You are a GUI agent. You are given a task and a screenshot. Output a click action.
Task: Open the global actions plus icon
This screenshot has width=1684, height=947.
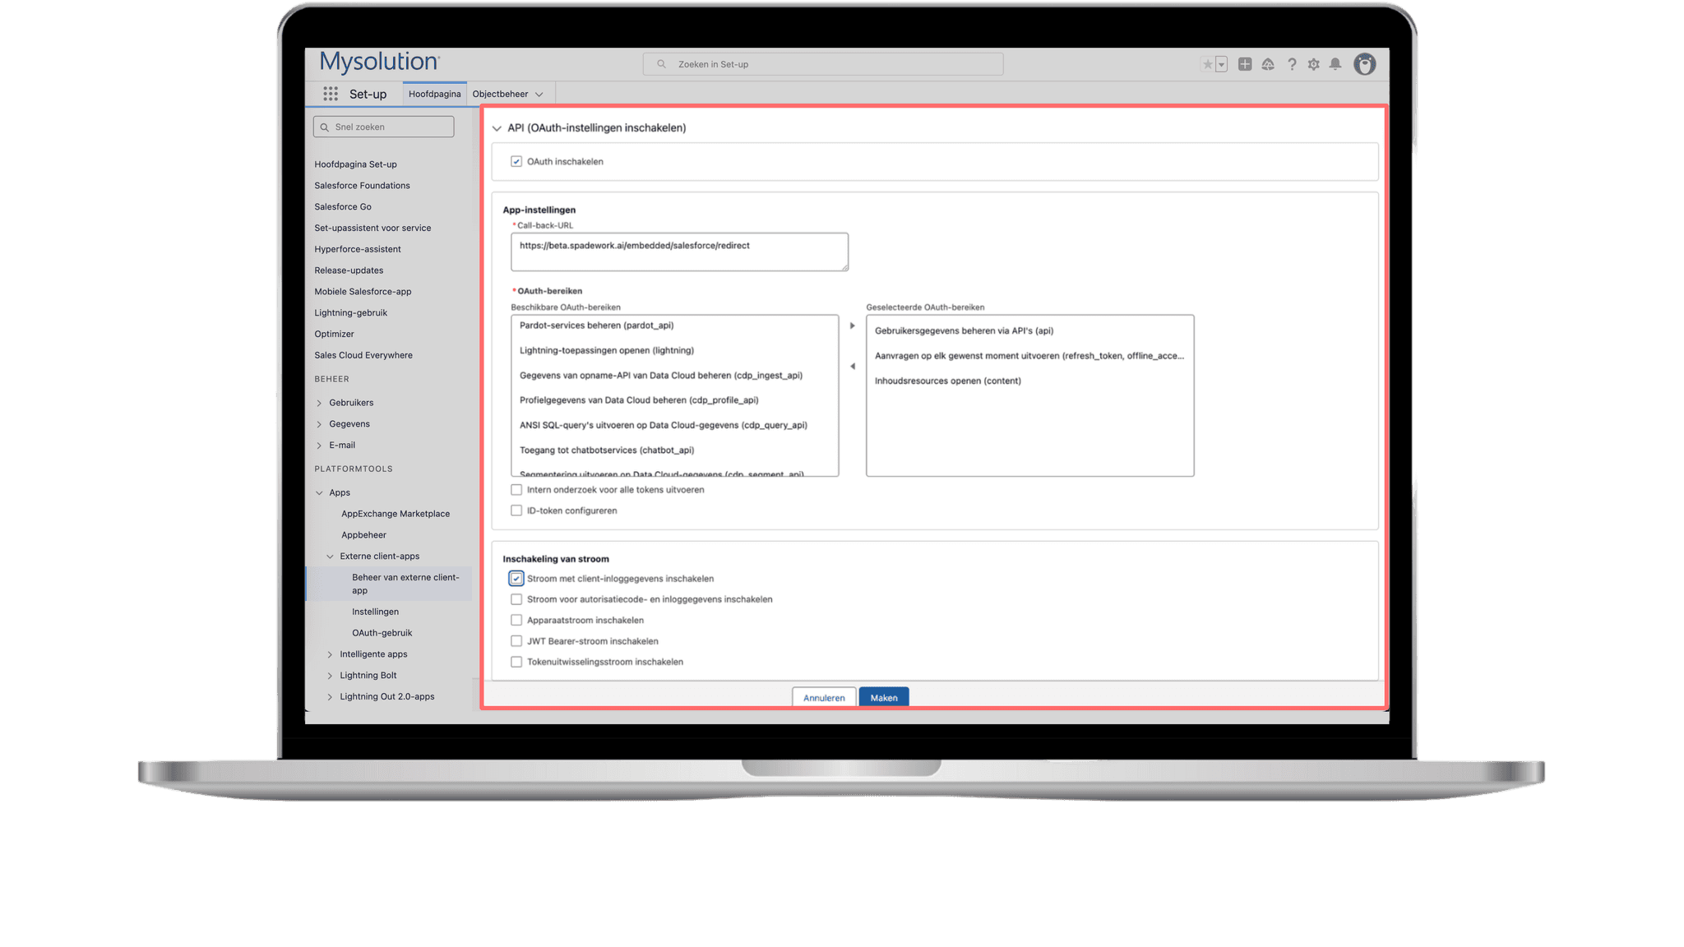click(1245, 64)
